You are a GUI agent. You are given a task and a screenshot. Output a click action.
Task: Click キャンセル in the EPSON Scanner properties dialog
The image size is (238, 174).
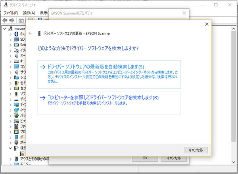point(174,158)
